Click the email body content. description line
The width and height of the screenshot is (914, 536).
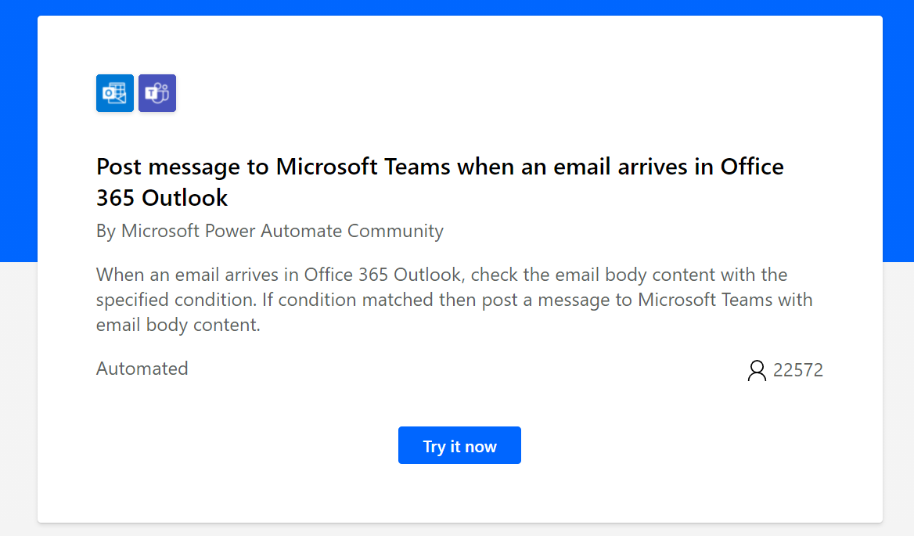[x=178, y=325]
